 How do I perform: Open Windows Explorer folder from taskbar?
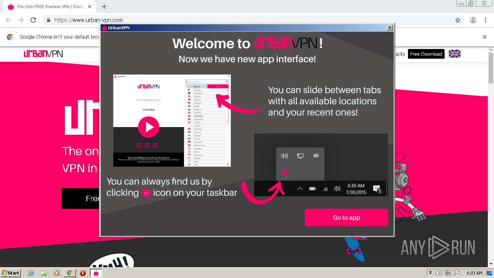(x=44, y=273)
